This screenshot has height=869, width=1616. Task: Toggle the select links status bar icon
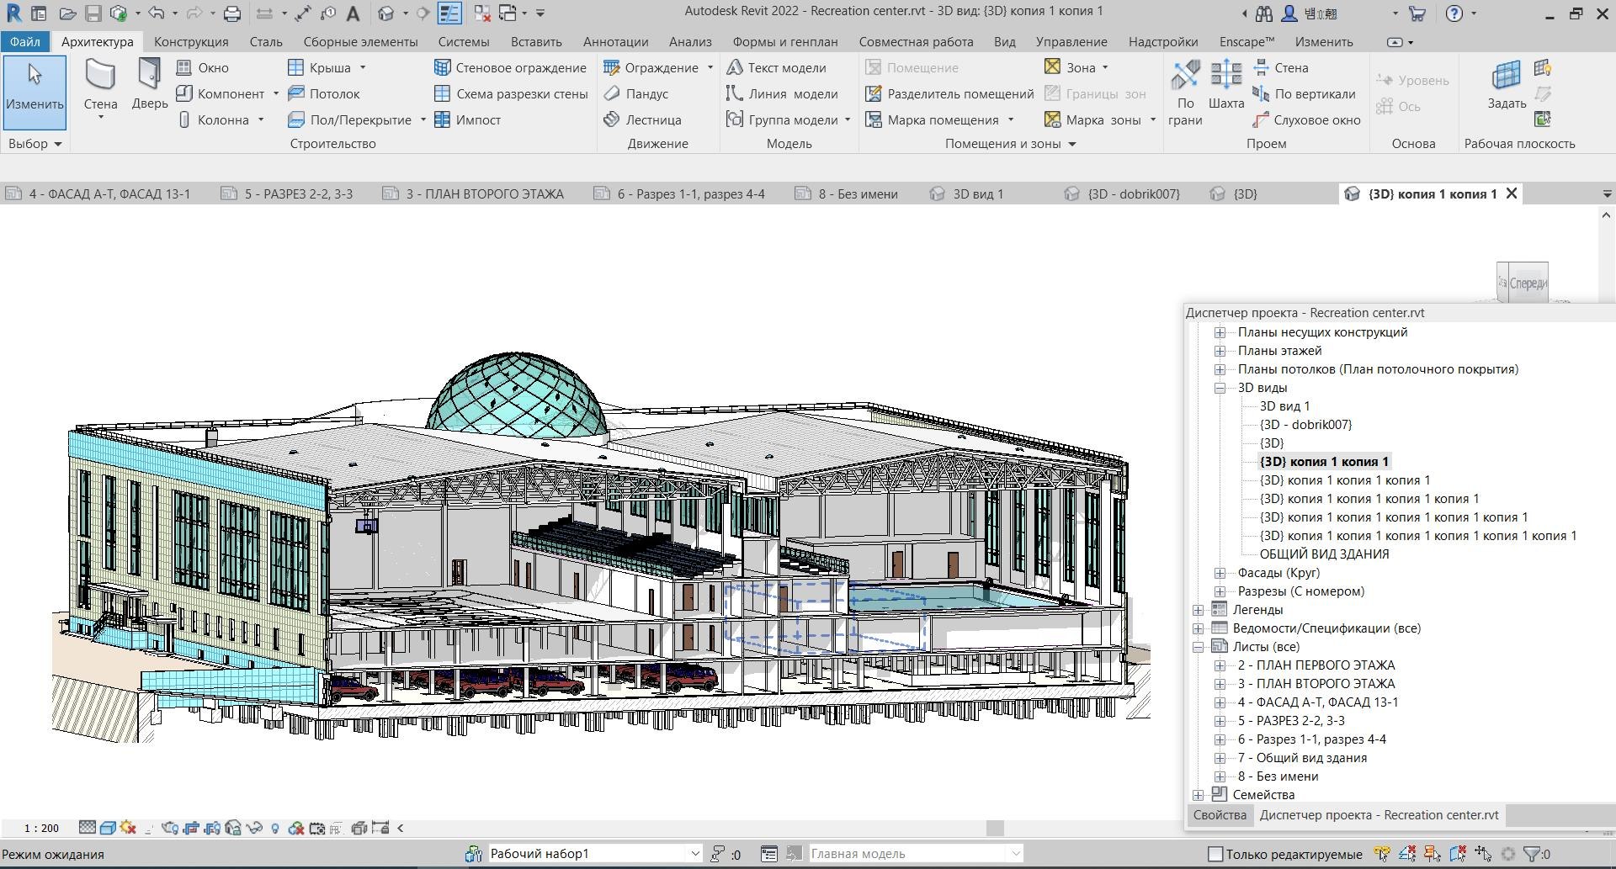(x=1381, y=854)
